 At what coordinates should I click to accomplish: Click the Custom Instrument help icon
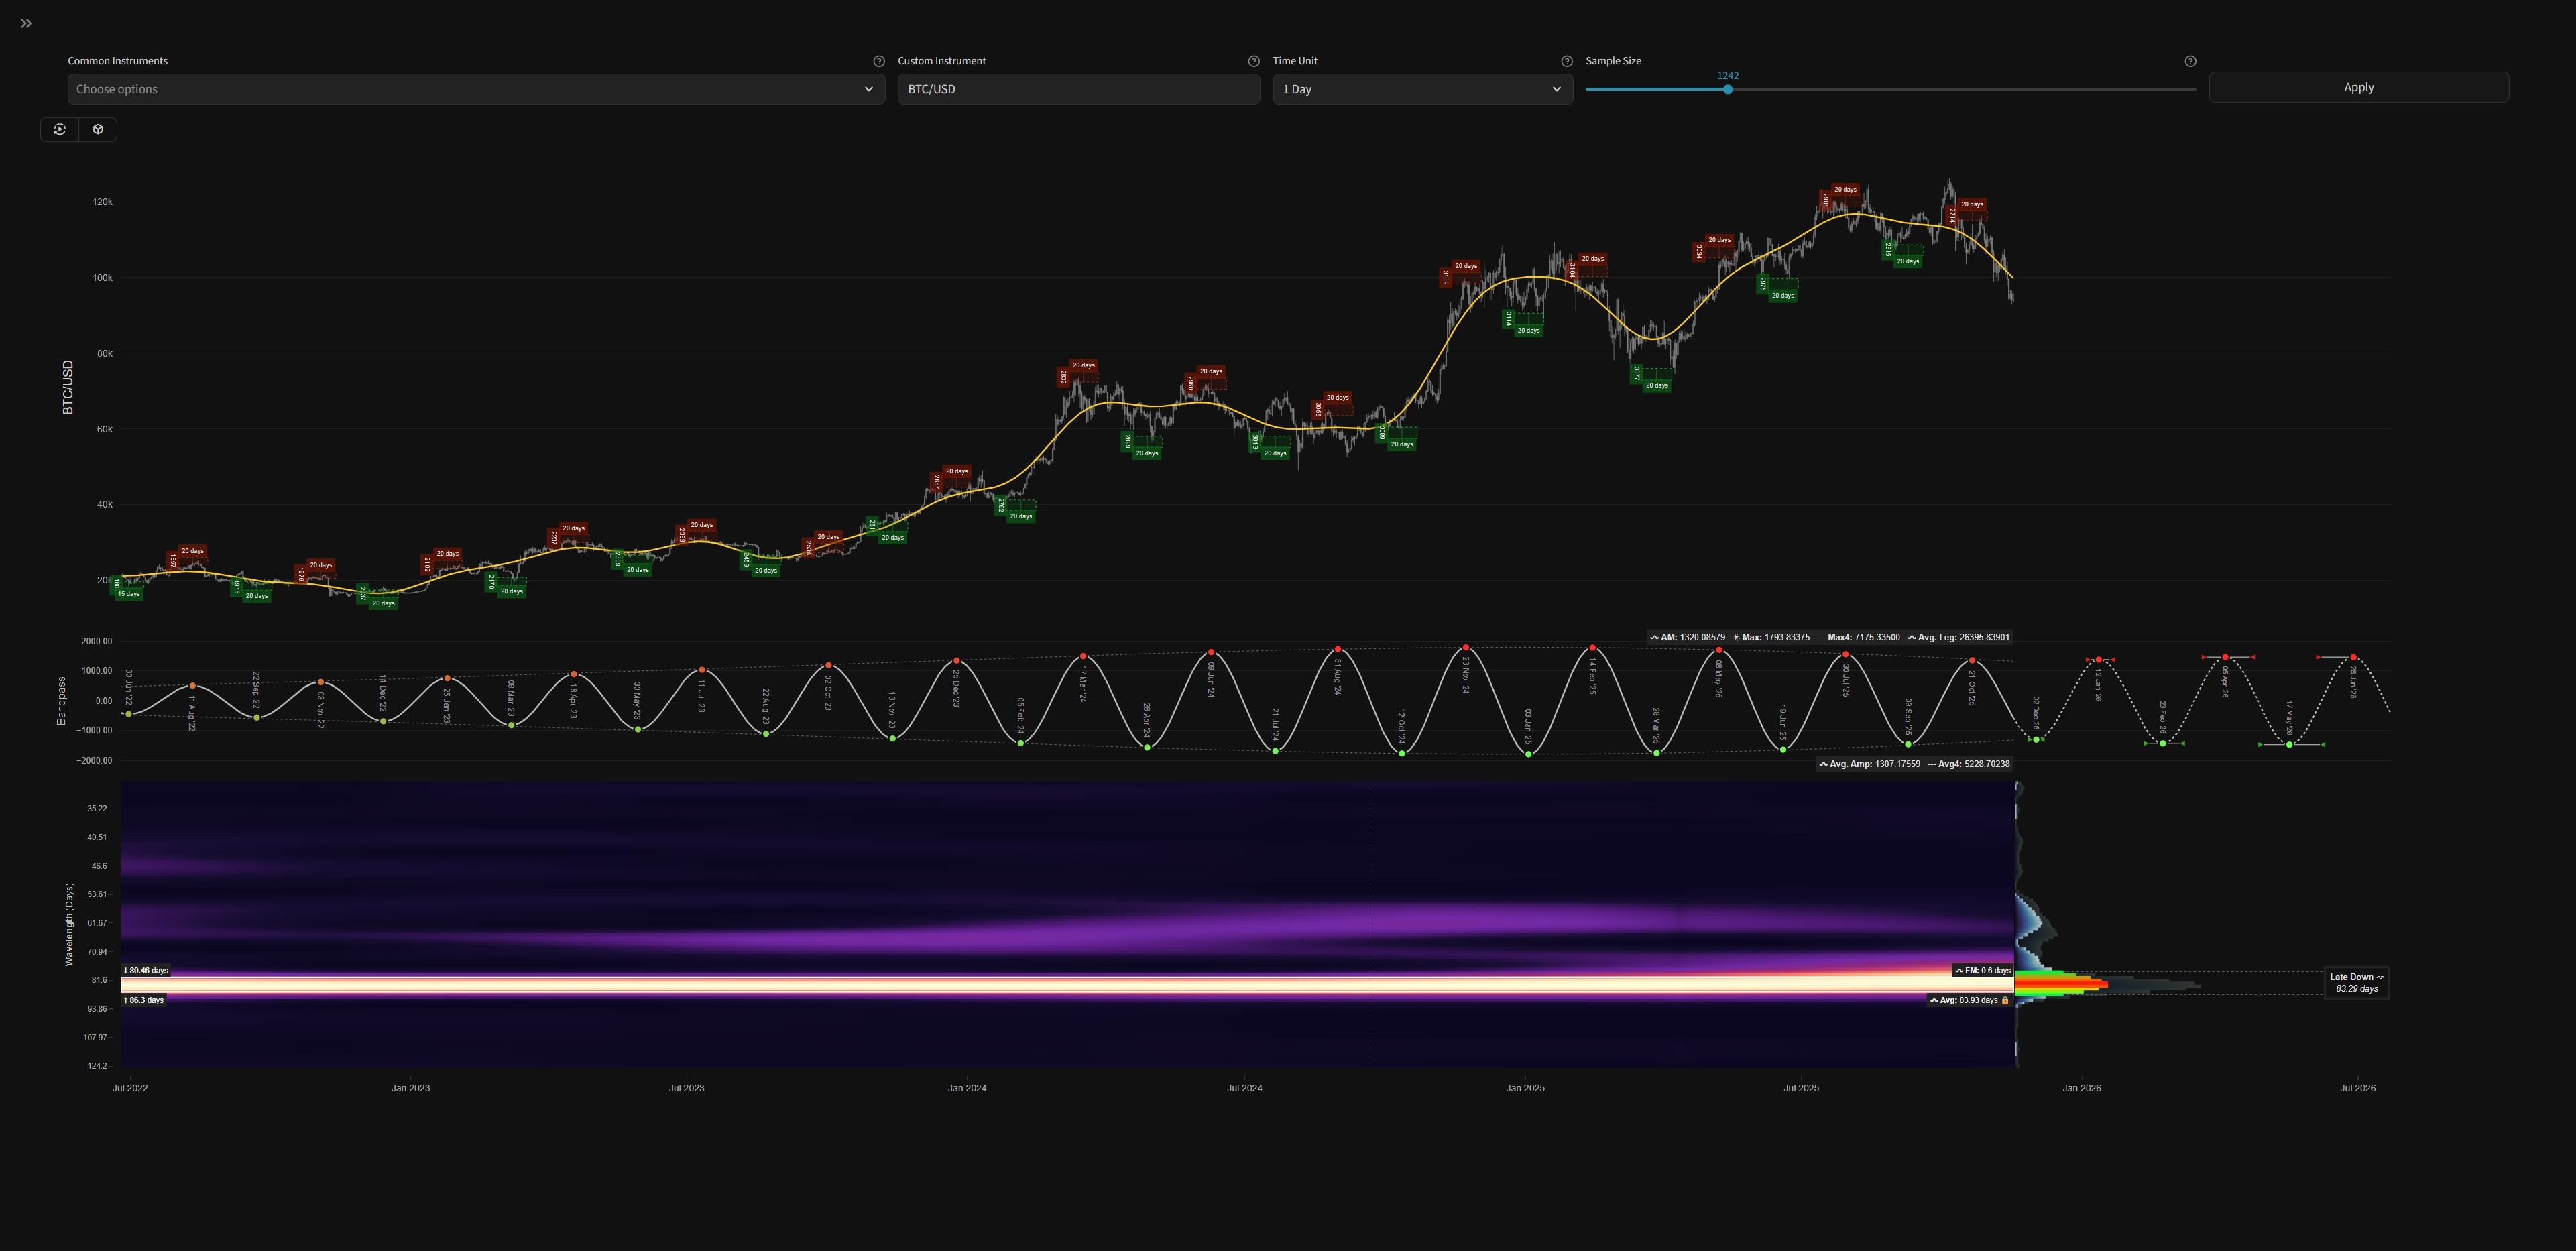click(1253, 61)
